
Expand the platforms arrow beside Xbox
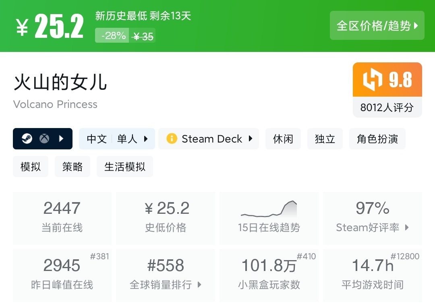coord(61,139)
